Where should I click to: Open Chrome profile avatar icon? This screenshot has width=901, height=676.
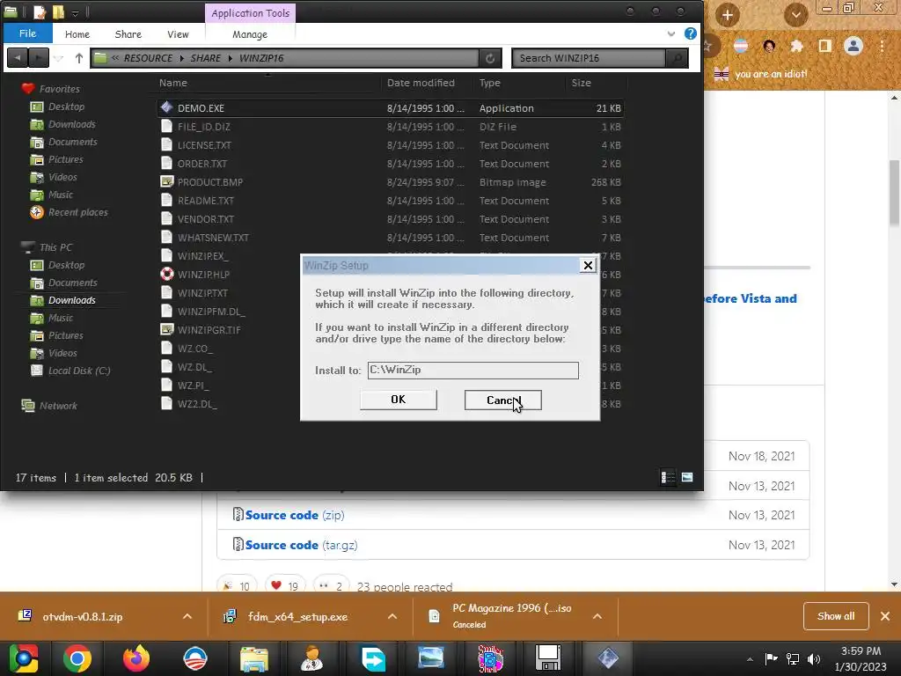(x=853, y=46)
